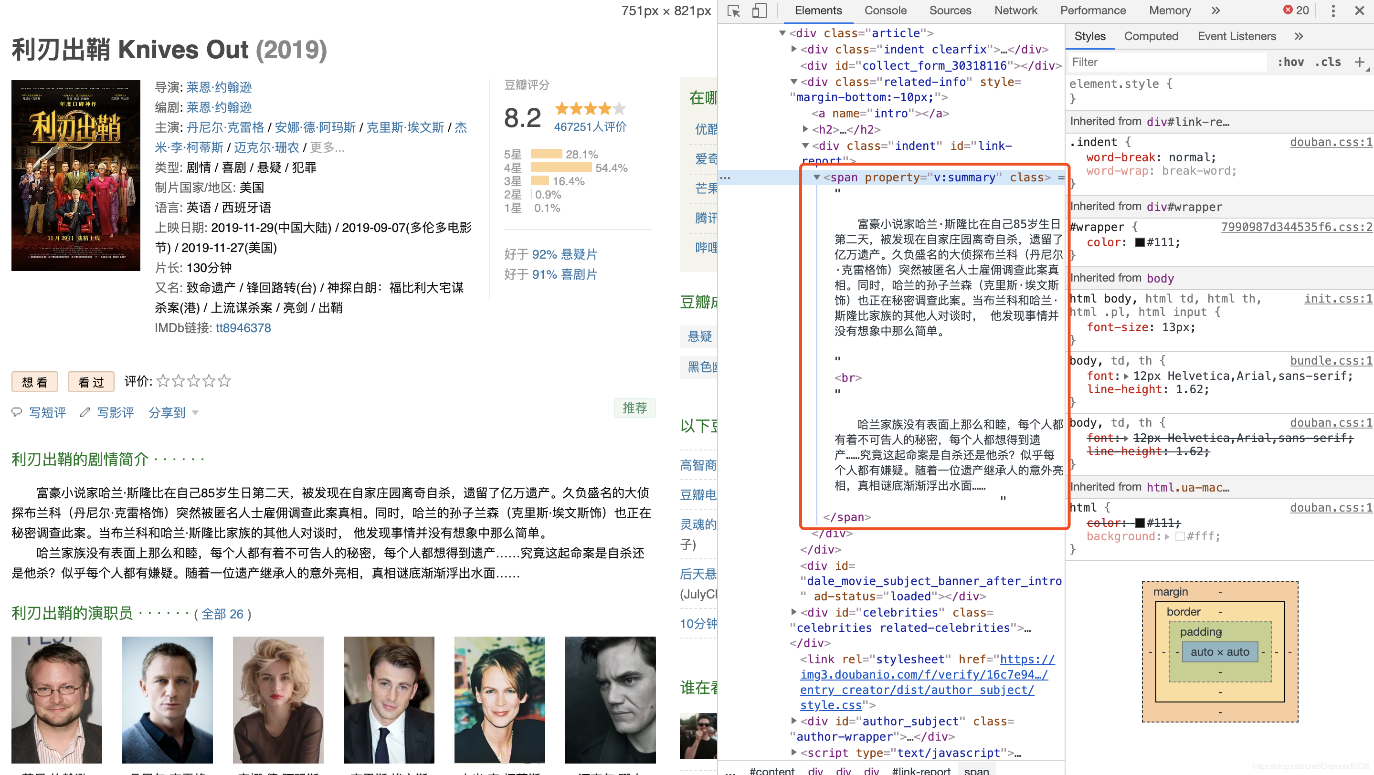Open the Console tab
This screenshot has height=775, width=1374.
click(885, 10)
